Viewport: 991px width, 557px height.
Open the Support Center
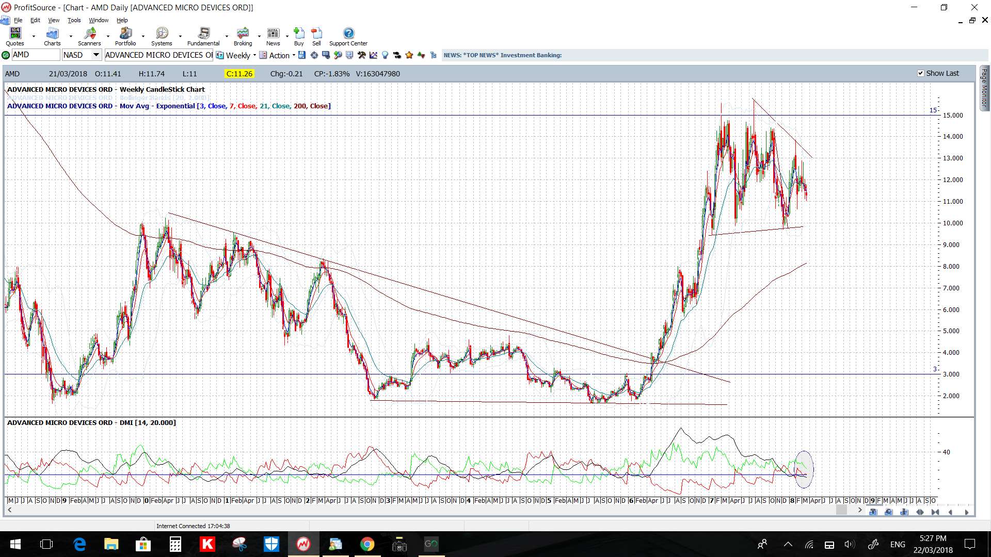point(348,37)
